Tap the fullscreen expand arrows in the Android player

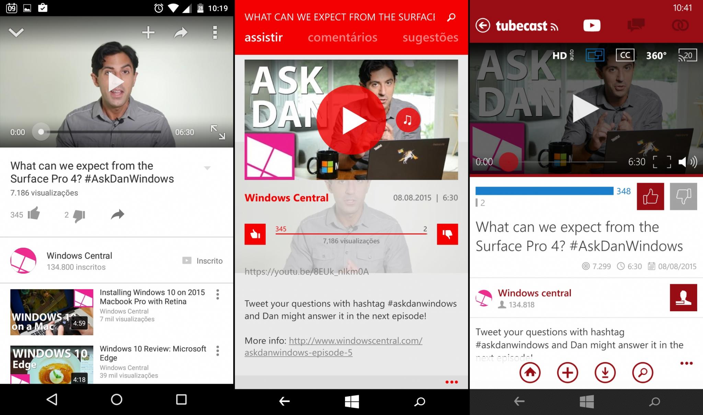coord(218,132)
